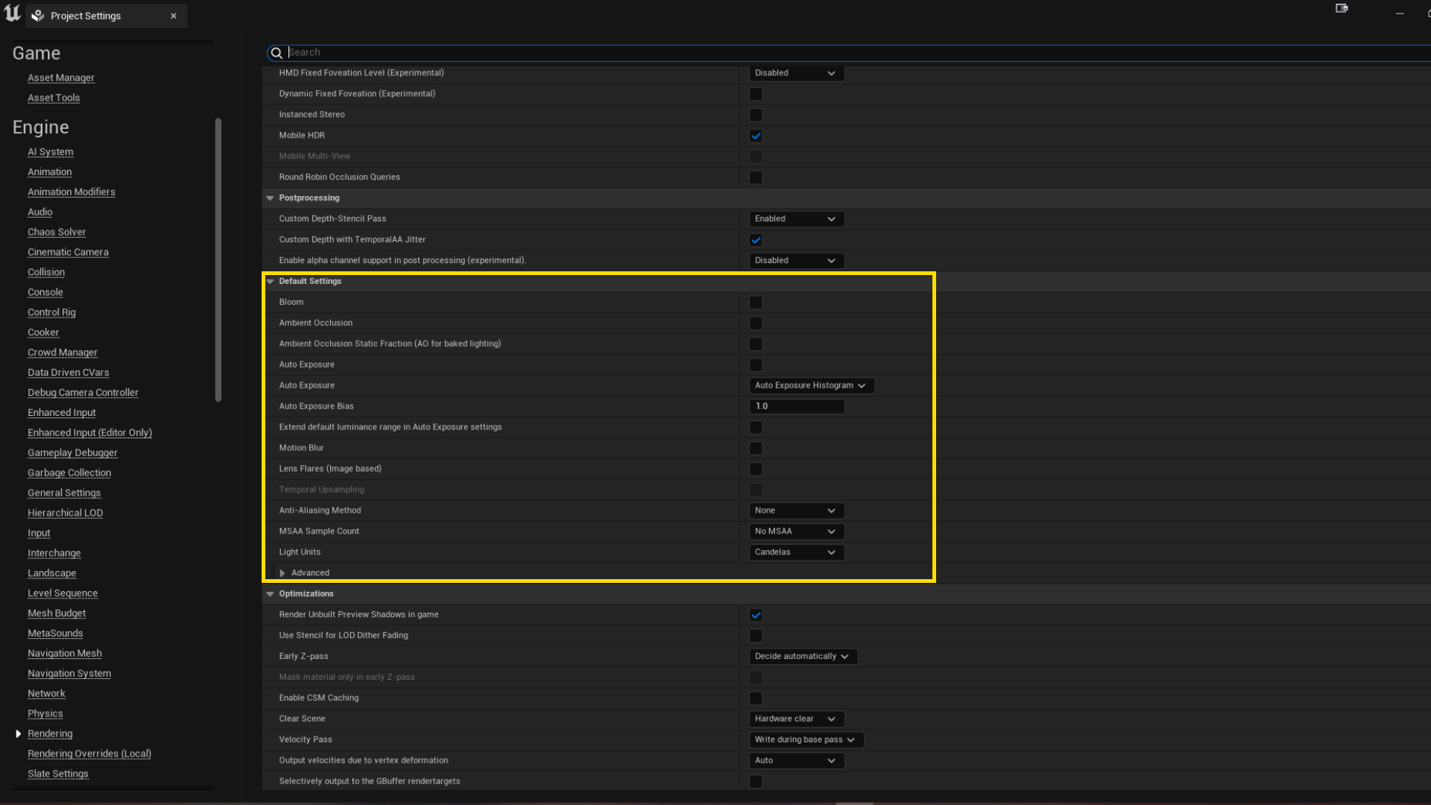The image size is (1431, 805).
Task: Click the Optimizations section collapse arrow
Action: point(270,593)
